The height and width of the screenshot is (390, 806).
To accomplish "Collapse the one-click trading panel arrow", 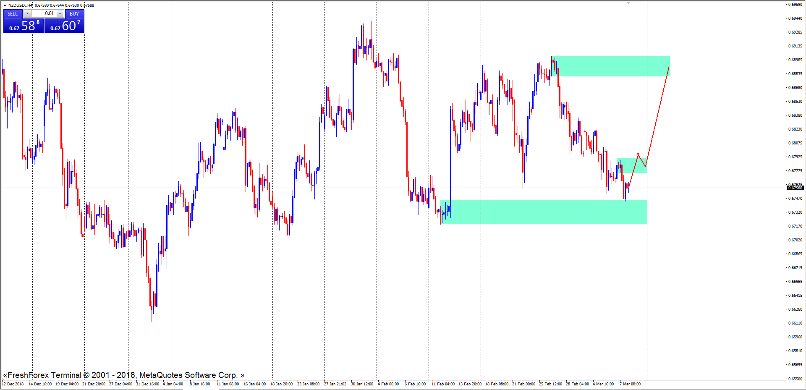I will 5,5.
